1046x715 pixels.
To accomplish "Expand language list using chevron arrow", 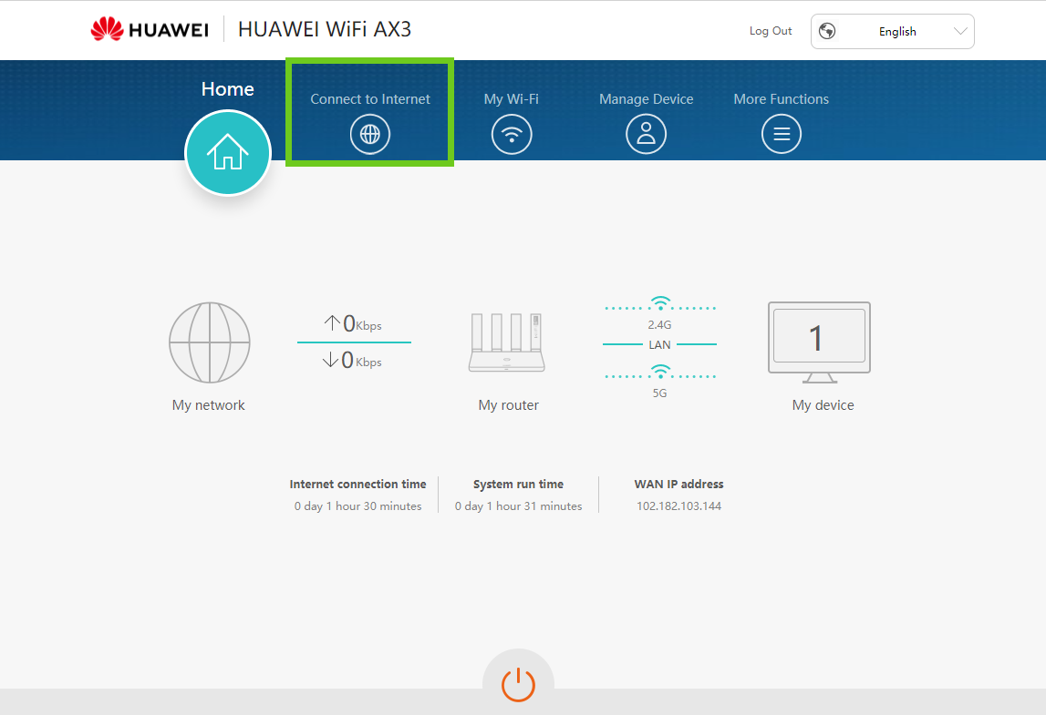I will [959, 31].
